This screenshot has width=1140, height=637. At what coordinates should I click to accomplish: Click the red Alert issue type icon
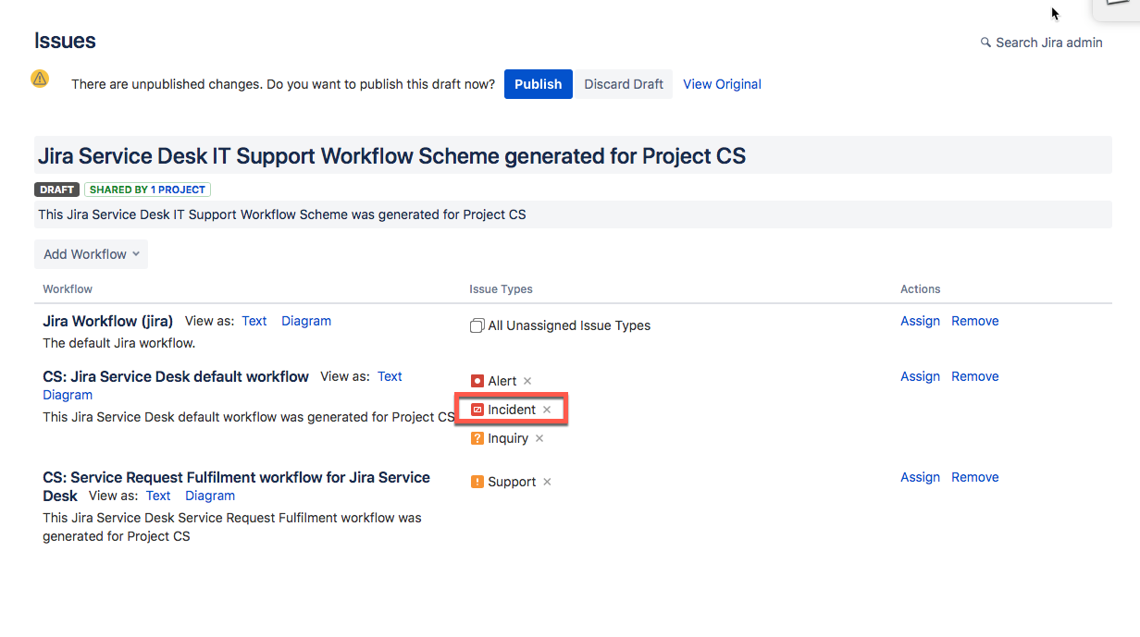tap(477, 381)
